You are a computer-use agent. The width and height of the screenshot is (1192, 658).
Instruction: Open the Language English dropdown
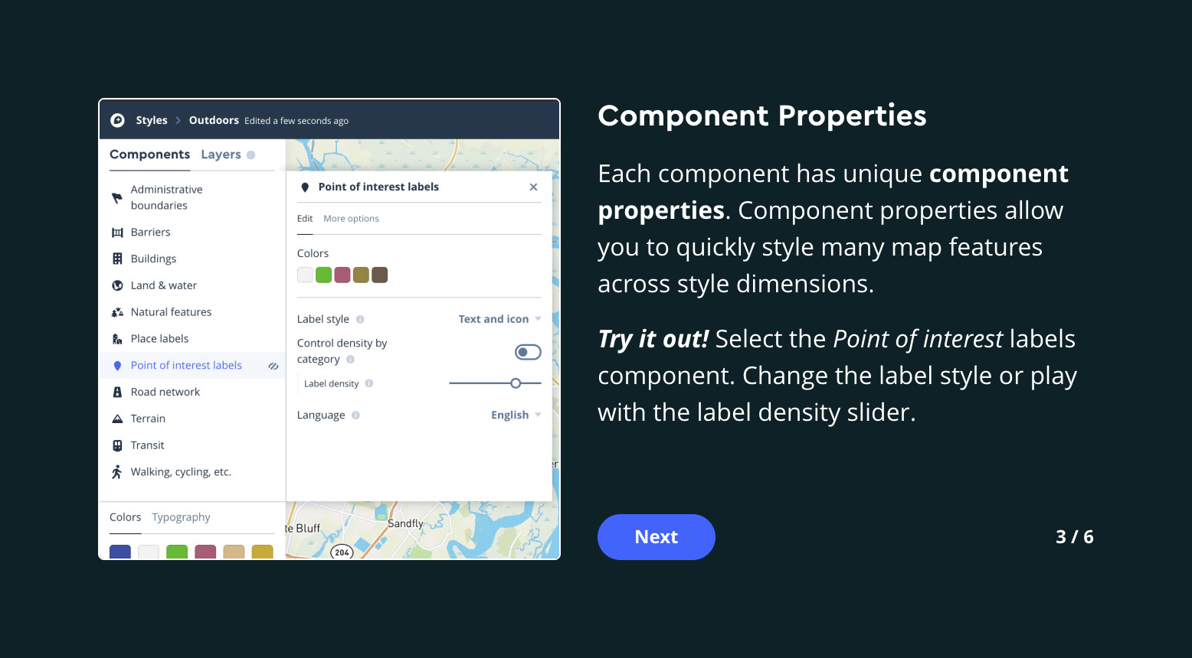pyautogui.click(x=516, y=415)
